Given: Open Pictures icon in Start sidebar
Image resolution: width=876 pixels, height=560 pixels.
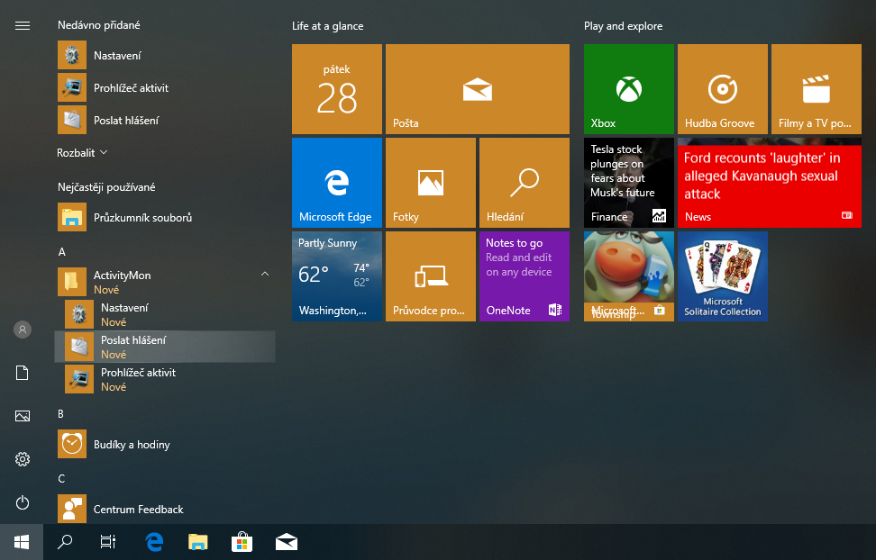Looking at the screenshot, I should pyautogui.click(x=23, y=416).
